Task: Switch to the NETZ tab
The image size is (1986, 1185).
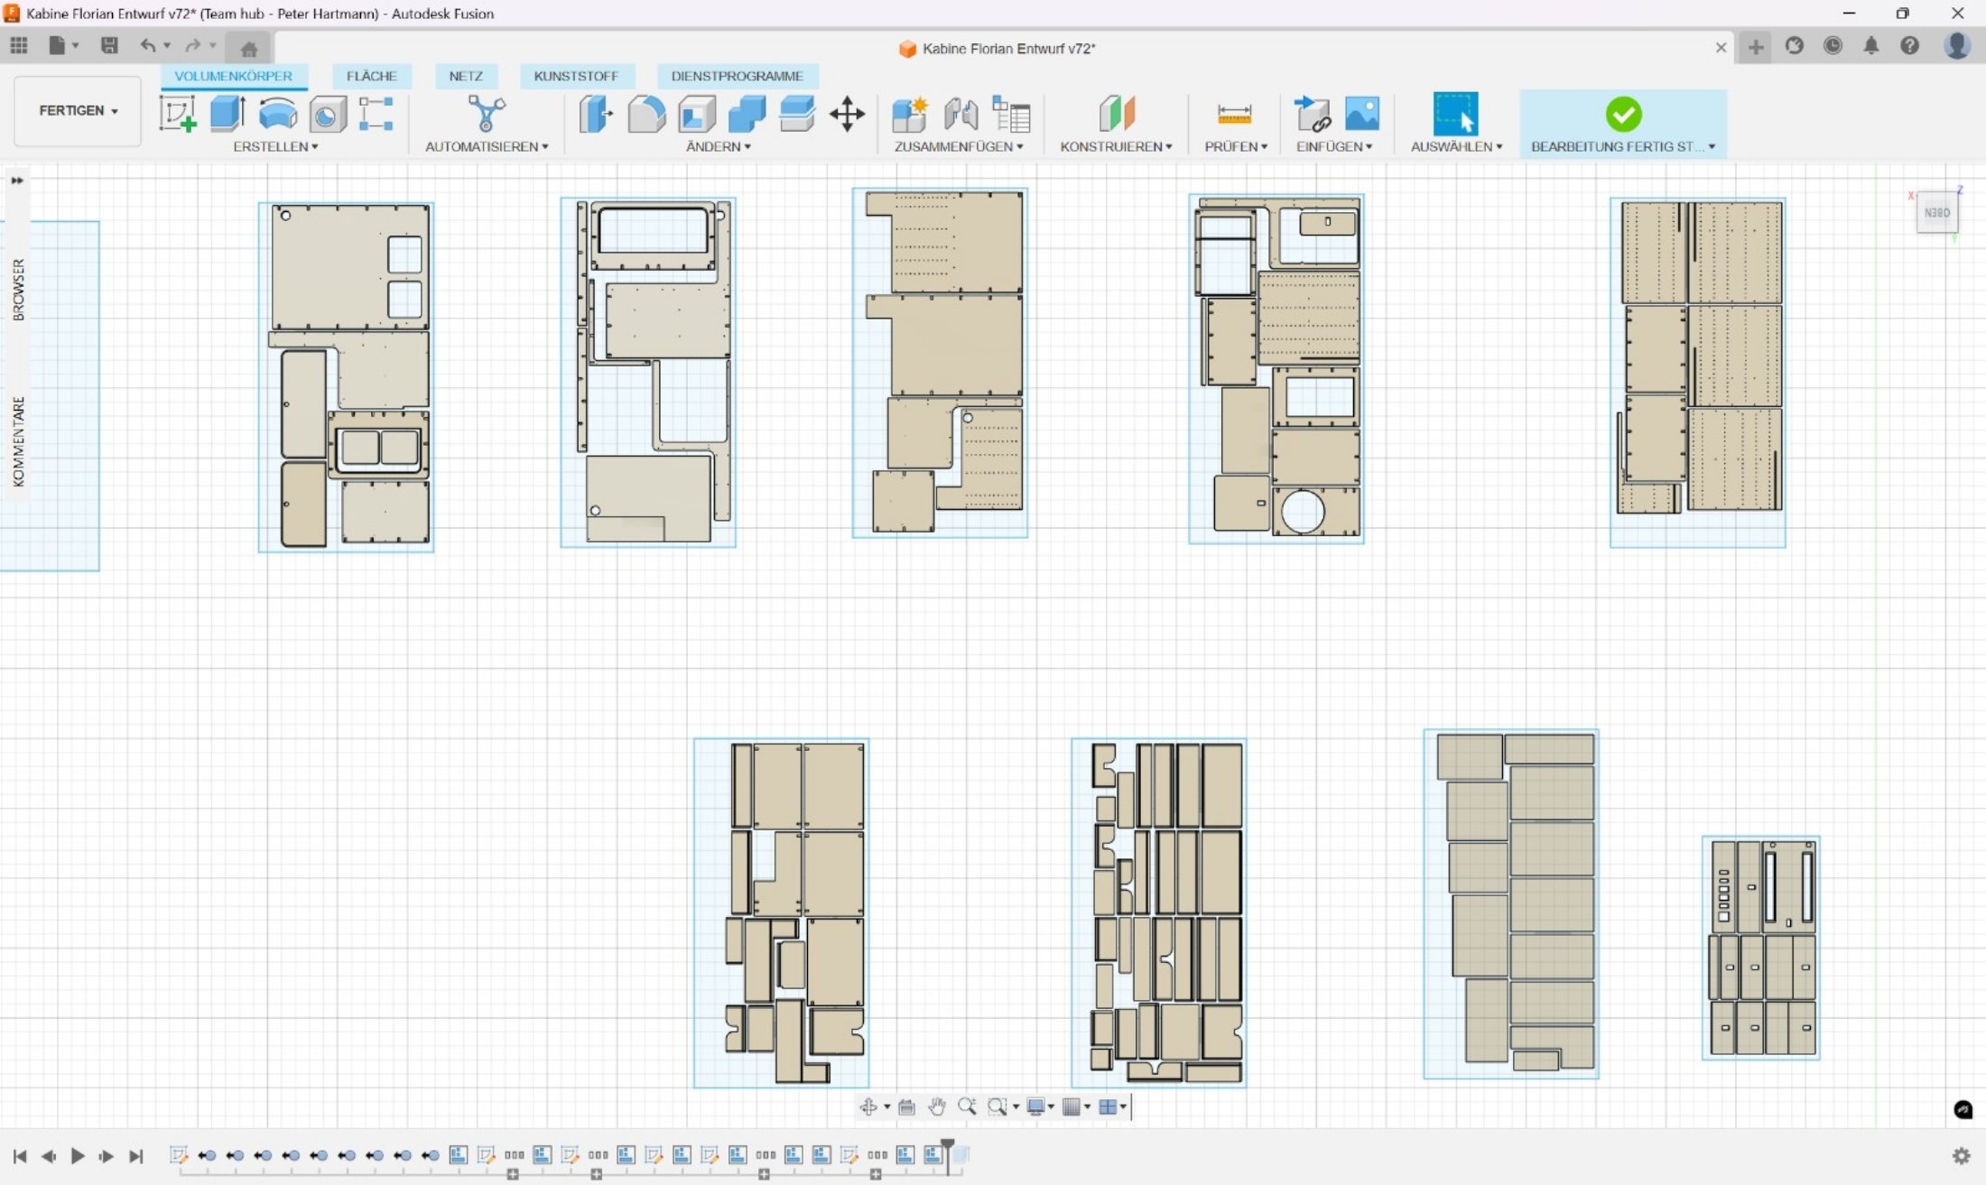Action: point(466,76)
